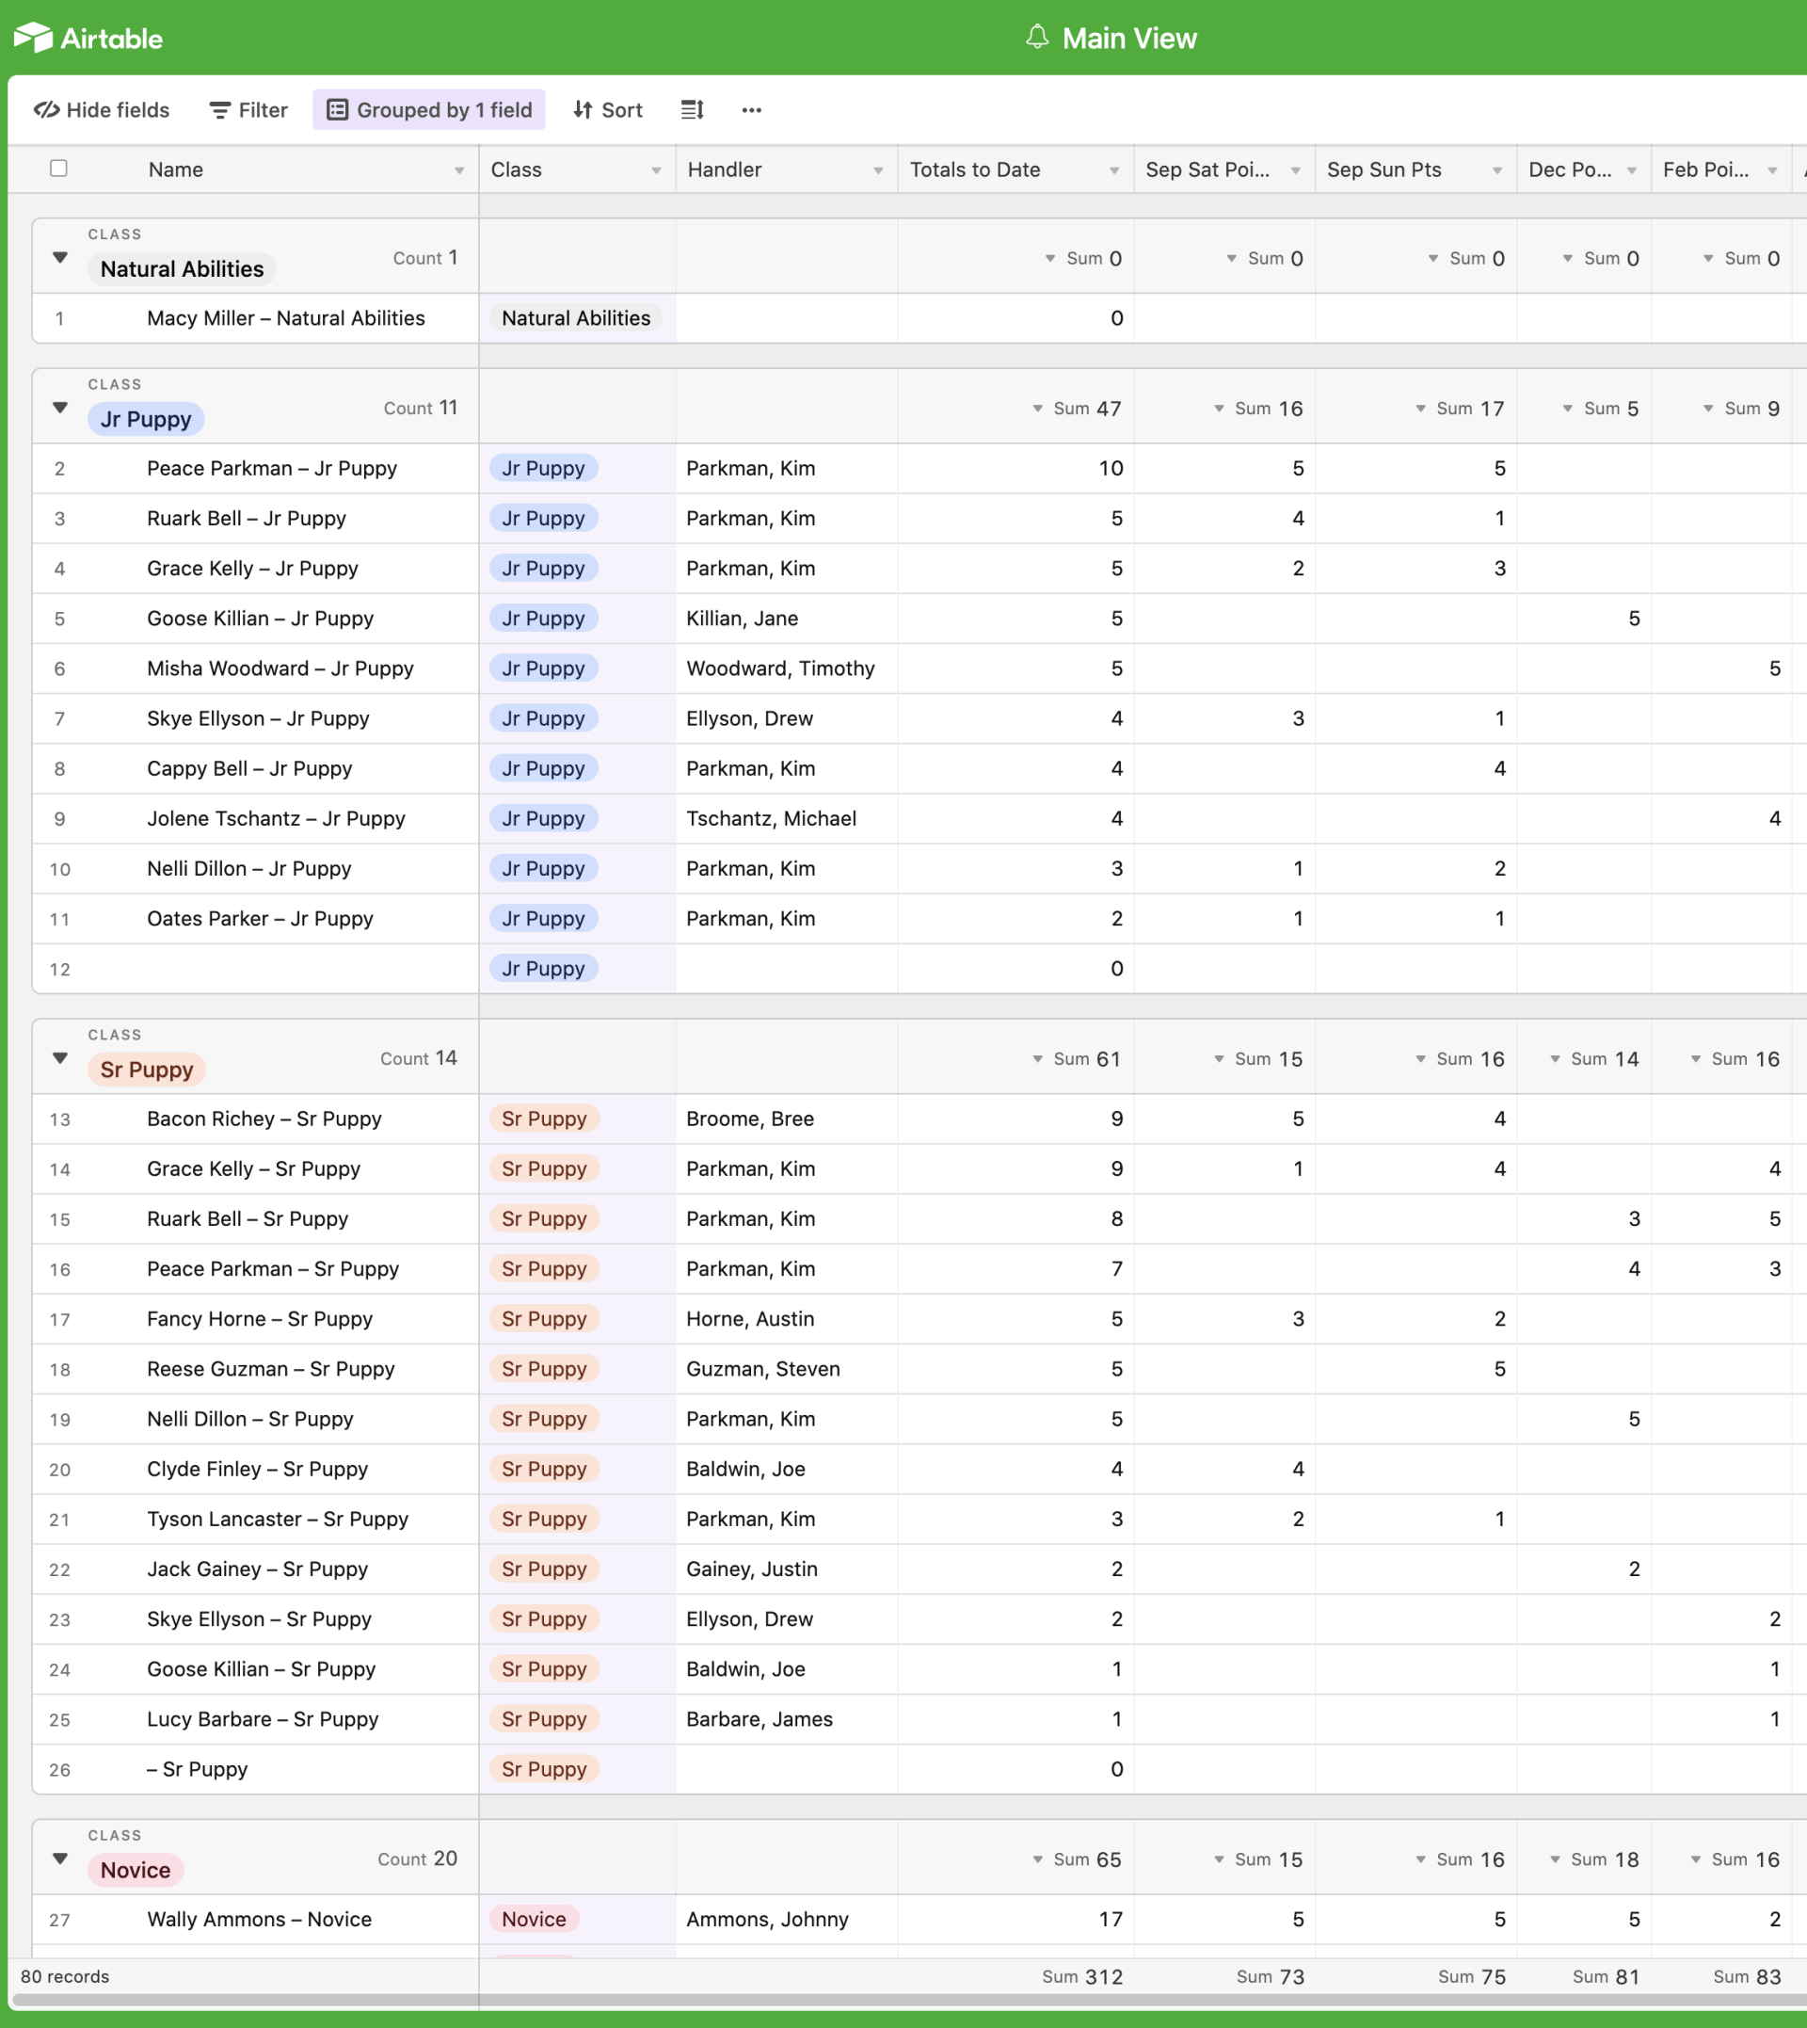Screen dimensions: 1807x2028
Task: Select the Peace Parkman – Jr Puppy name cell
Action: [272, 469]
